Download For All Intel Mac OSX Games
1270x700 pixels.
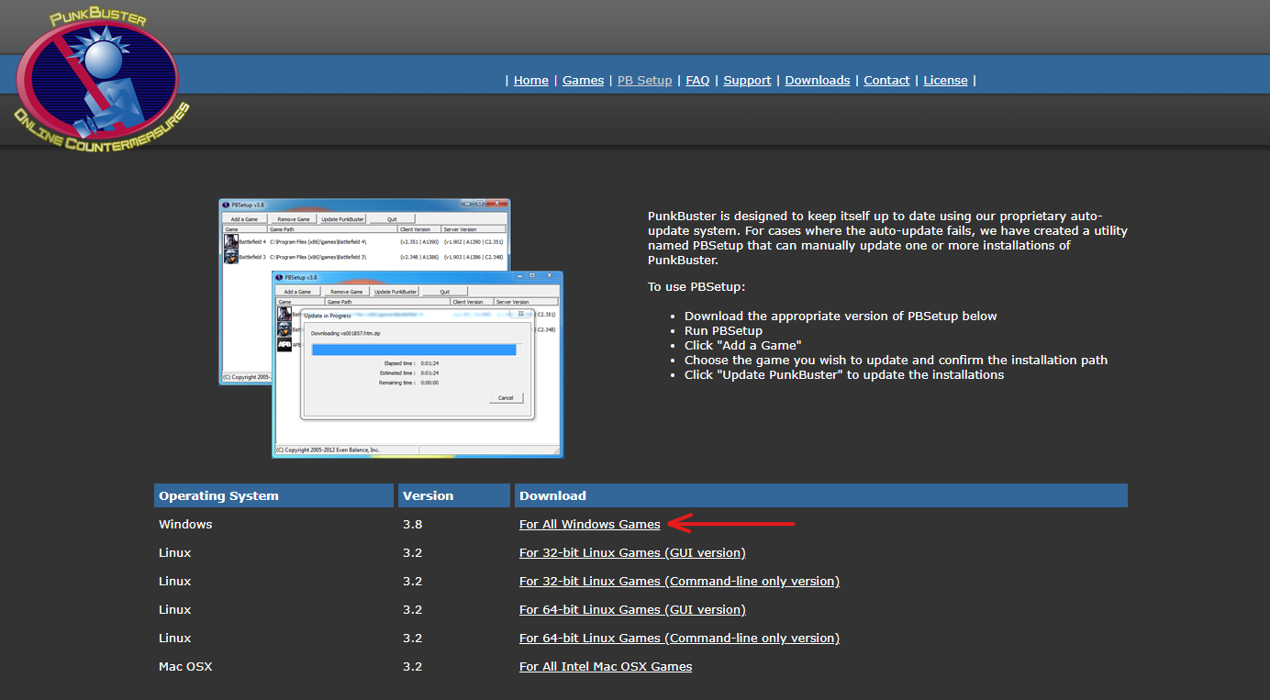606,667
